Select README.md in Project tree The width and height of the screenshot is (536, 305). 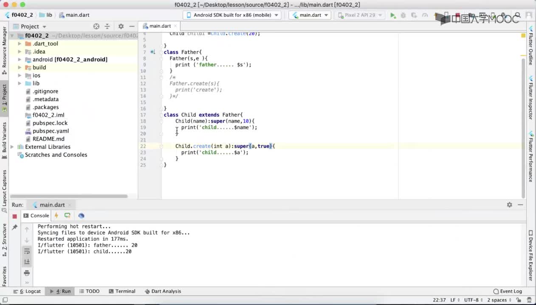point(48,139)
